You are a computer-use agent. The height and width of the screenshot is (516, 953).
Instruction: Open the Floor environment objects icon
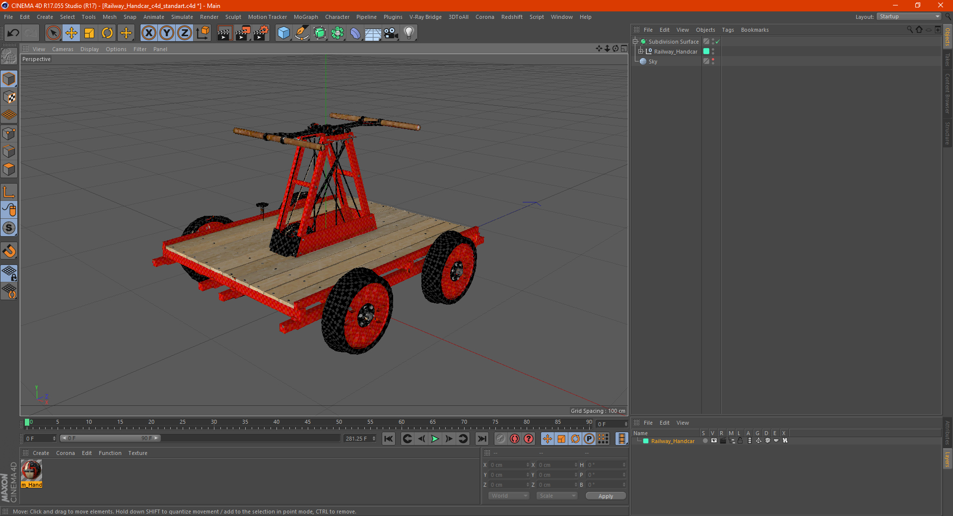(373, 33)
